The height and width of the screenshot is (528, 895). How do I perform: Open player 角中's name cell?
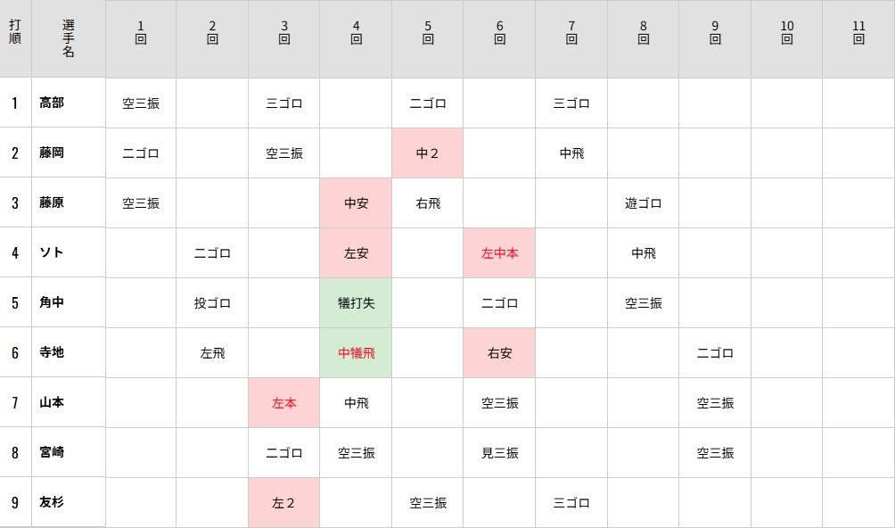tap(52, 302)
